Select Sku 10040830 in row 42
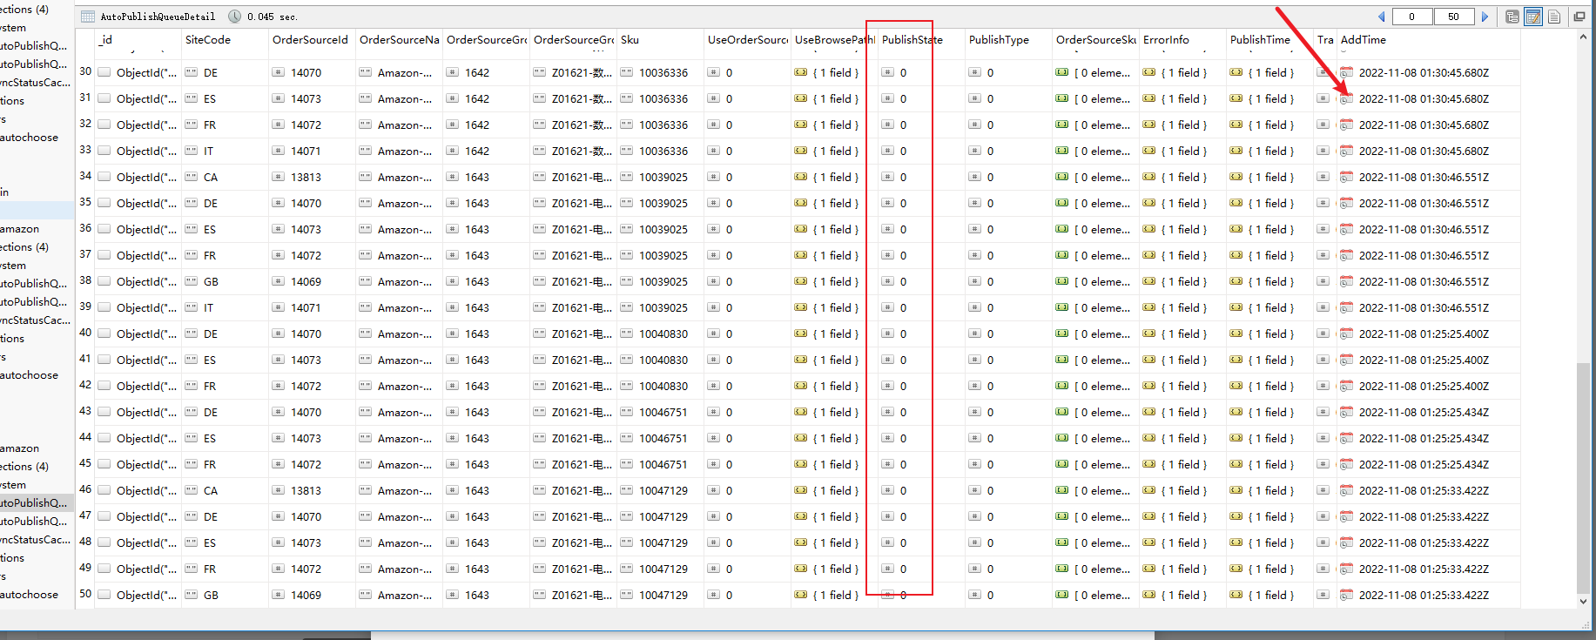 (660, 386)
